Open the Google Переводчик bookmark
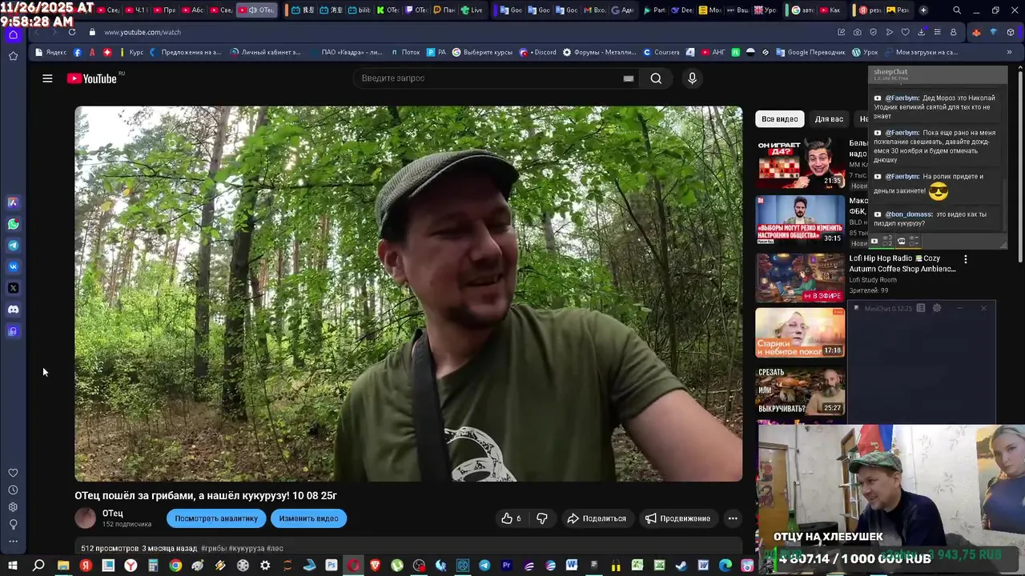 (810, 52)
